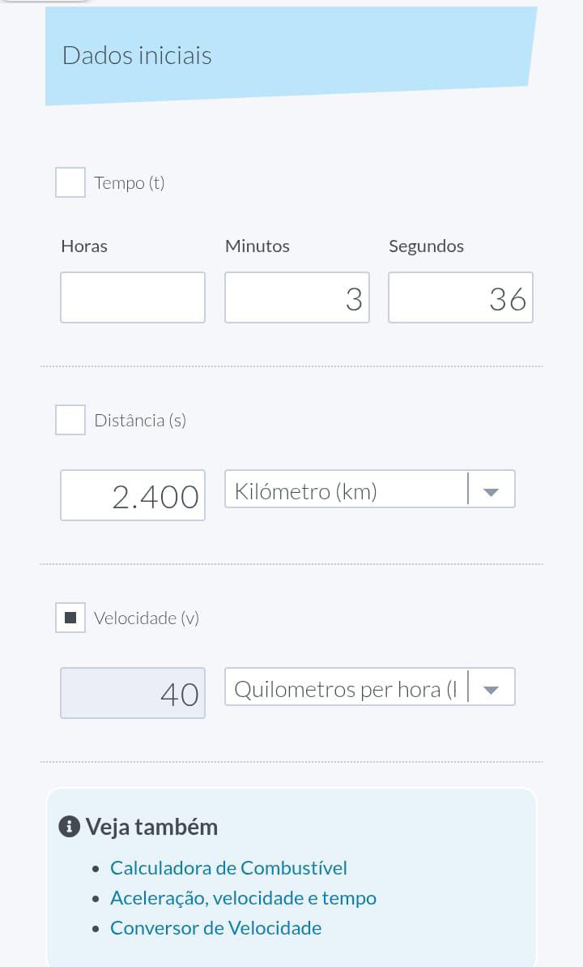Open the Conversor de Velocidade link
Screen dimensions: 583x967
pos(215,927)
